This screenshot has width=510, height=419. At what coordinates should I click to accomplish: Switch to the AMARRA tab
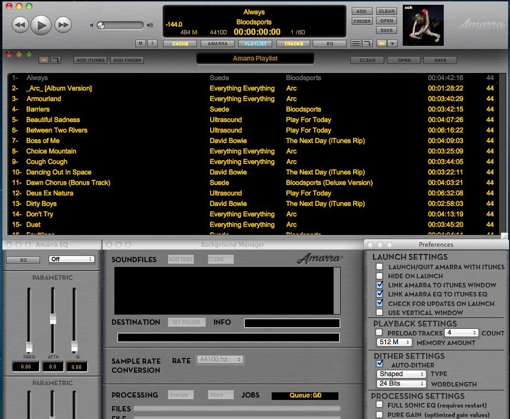click(218, 43)
